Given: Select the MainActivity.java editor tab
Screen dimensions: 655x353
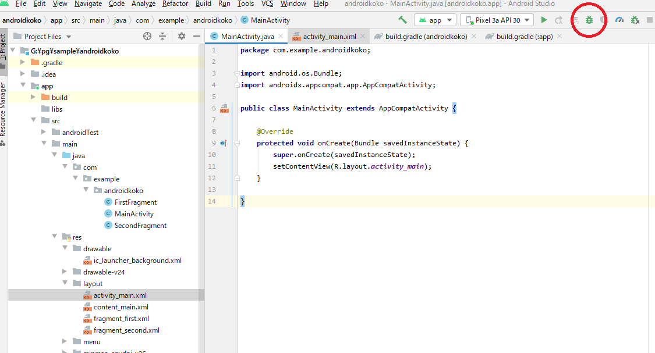Looking at the screenshot, I should point(247,36).
